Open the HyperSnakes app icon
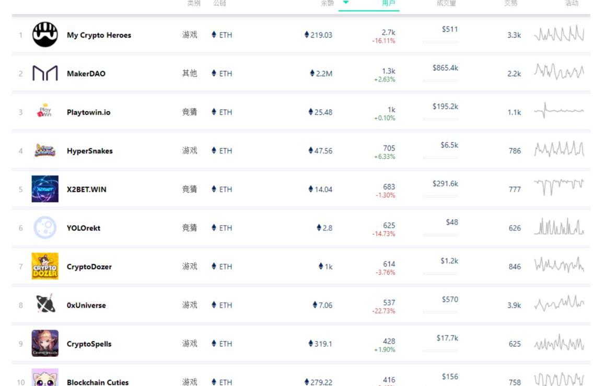 (45, 150)
